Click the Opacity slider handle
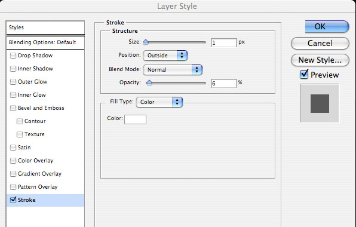356x227 pixels. click(149, 82)
